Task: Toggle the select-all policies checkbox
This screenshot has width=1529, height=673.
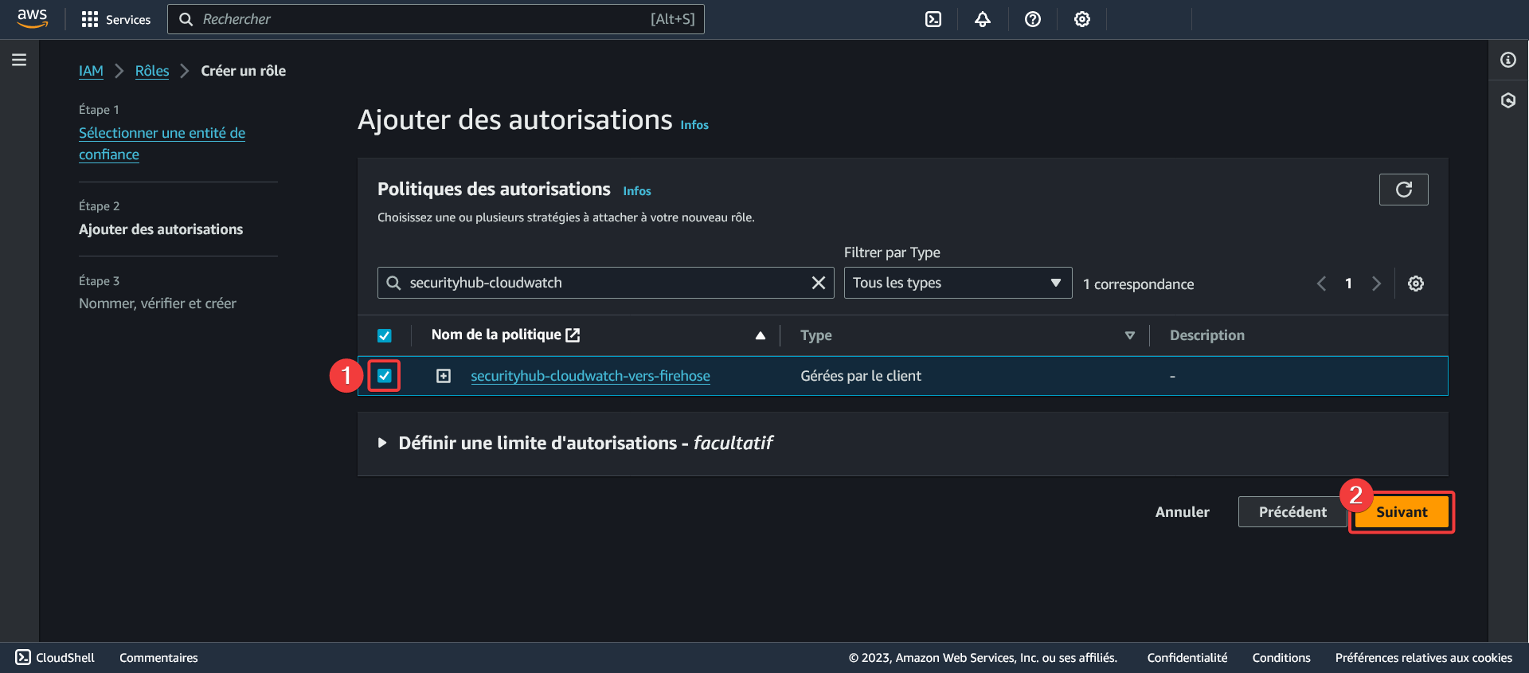Action: click(x=385, y=335)
